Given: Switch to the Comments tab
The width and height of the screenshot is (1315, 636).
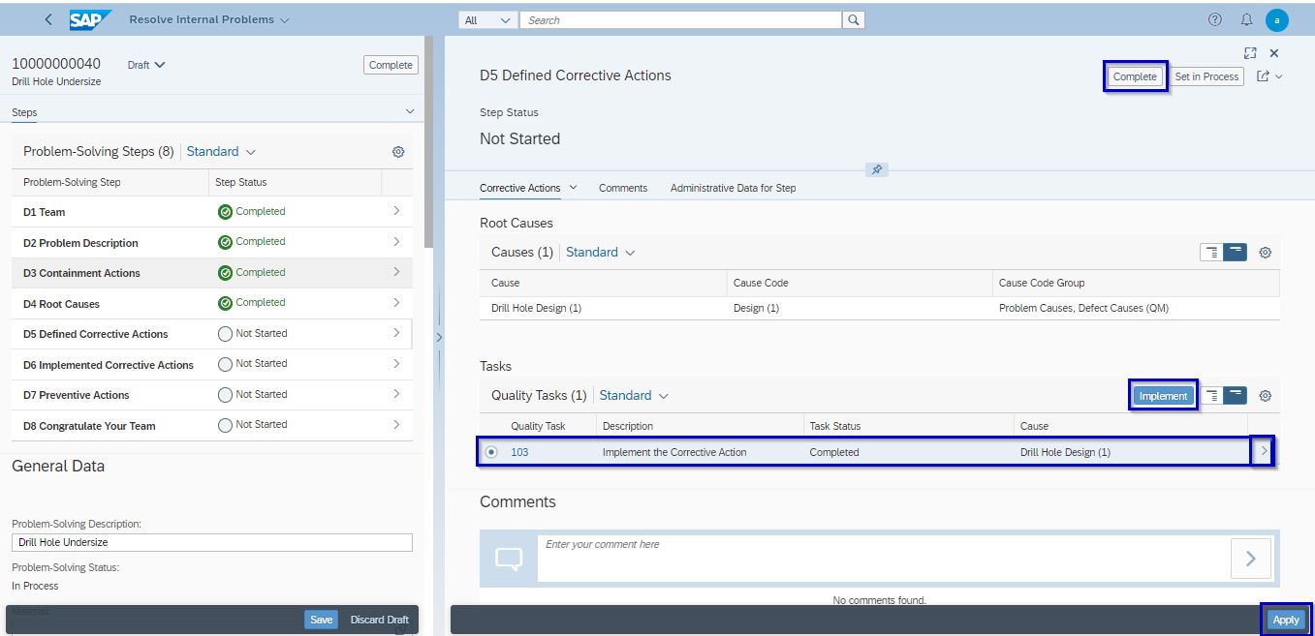Looking at the screenshot, I should 623,187.
